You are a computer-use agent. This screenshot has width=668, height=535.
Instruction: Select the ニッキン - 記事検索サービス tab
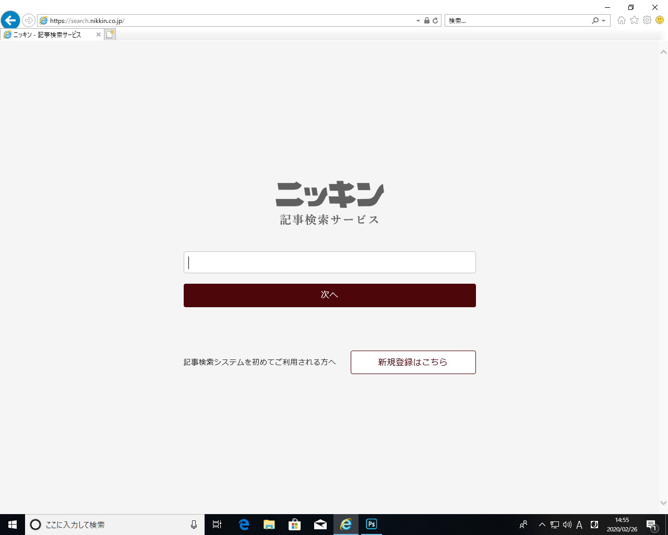[47, 34]
